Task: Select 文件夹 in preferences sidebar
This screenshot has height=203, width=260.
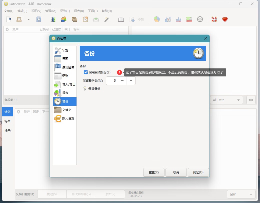Action: pos(65,110)
